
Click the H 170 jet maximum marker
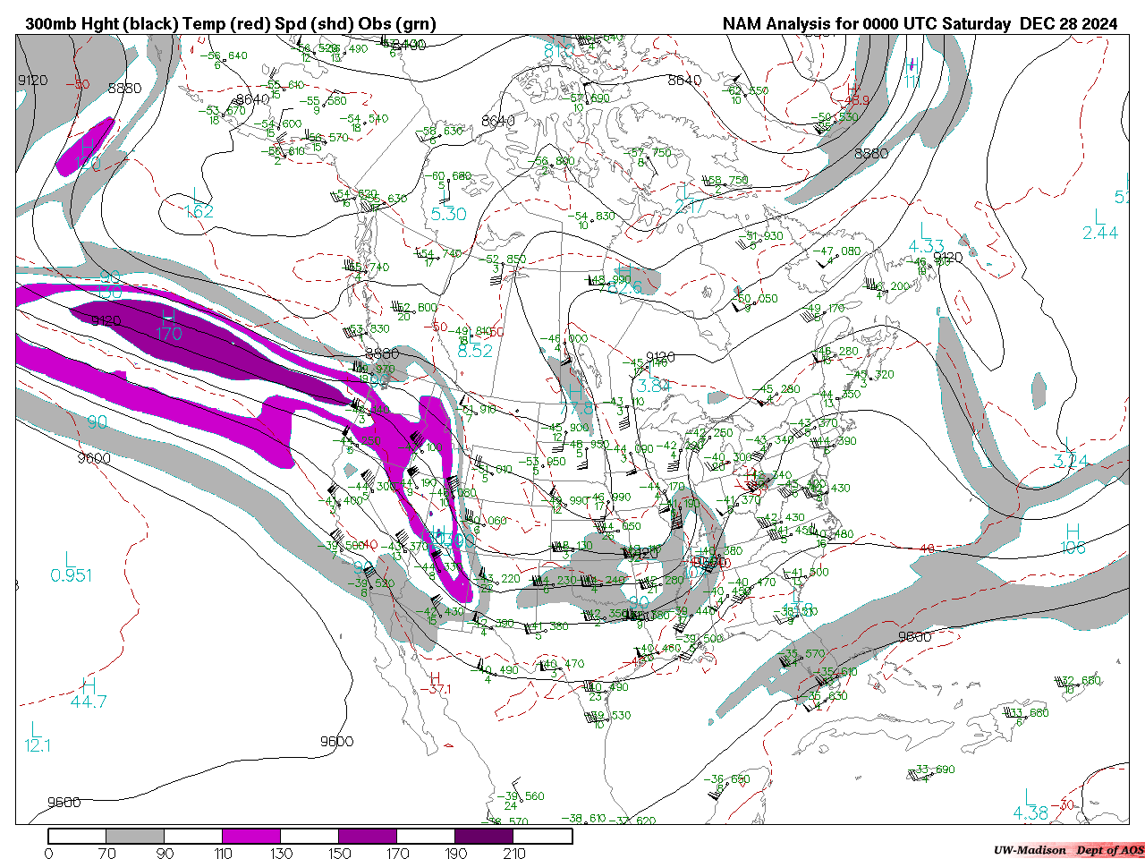click(168, 324)
